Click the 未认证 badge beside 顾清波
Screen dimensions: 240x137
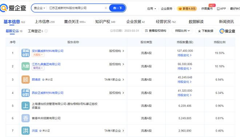47,79
